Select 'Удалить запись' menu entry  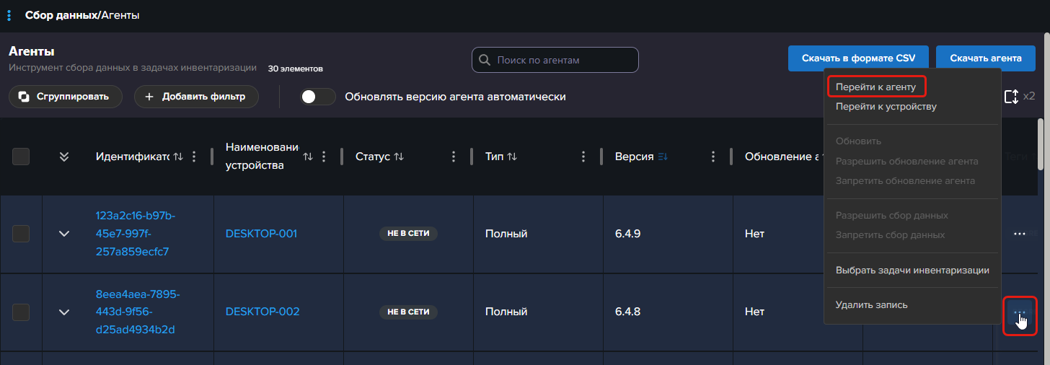coord(871,305)
